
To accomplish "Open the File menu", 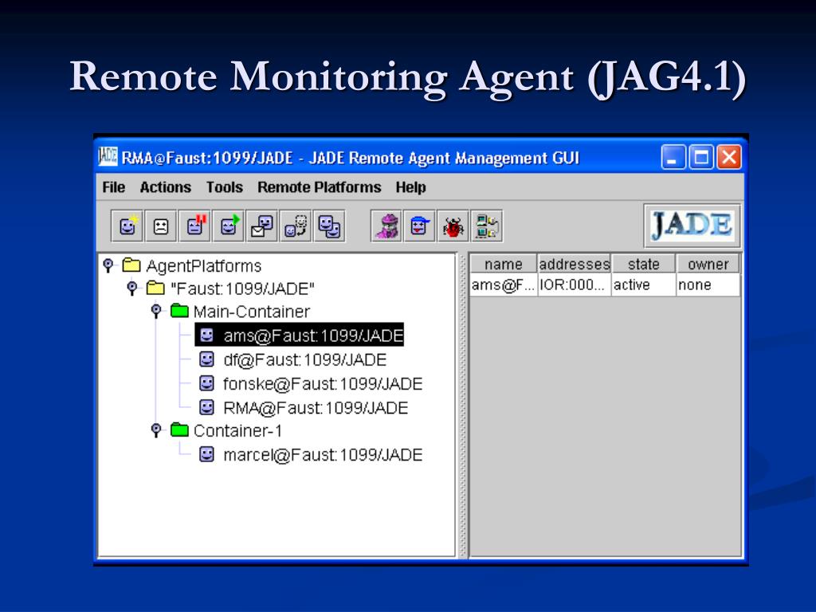I will point(113,186).
